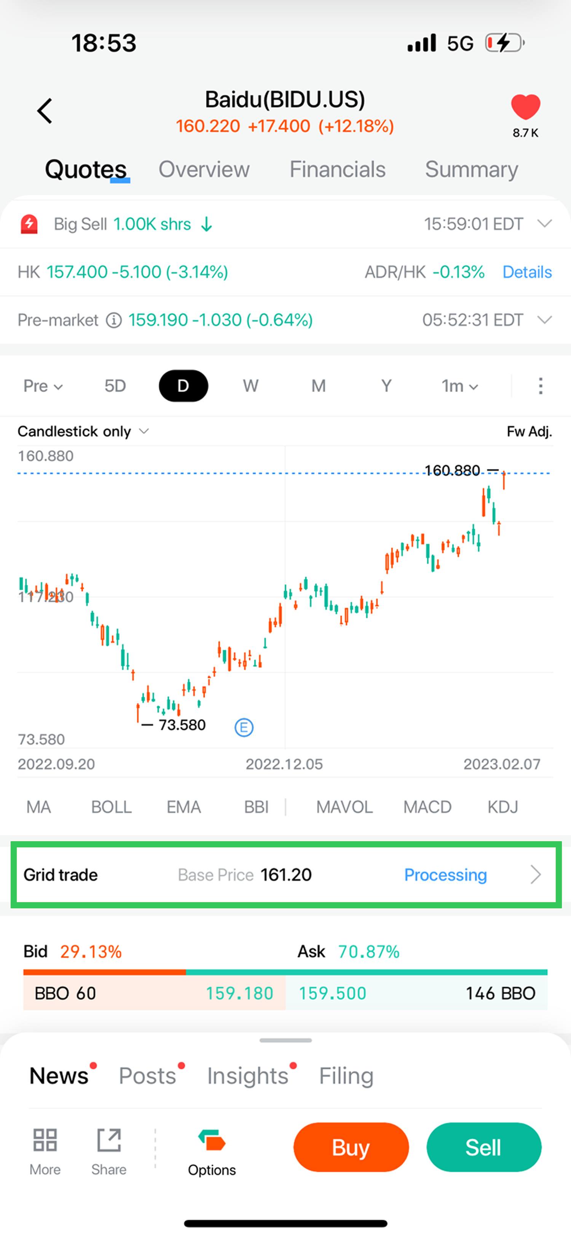Switch to the Financials tab
The image size is (571, 1239).
point(337,169)
